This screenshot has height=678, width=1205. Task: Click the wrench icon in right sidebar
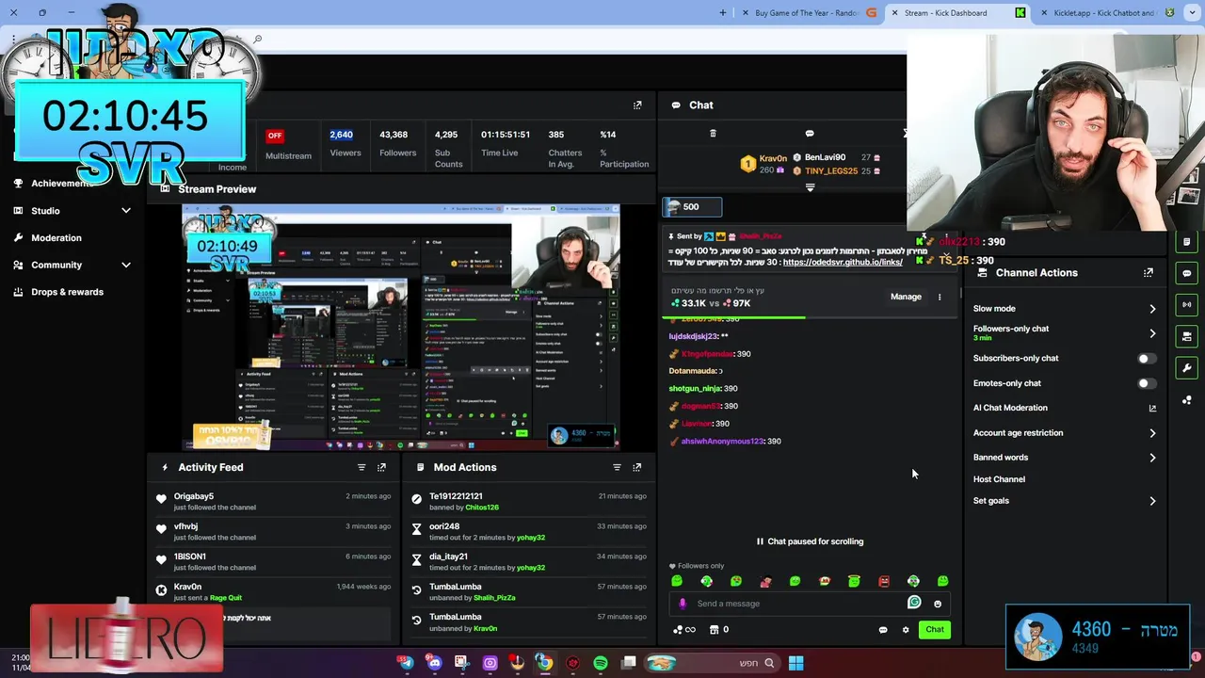[x=1187, y=368]
